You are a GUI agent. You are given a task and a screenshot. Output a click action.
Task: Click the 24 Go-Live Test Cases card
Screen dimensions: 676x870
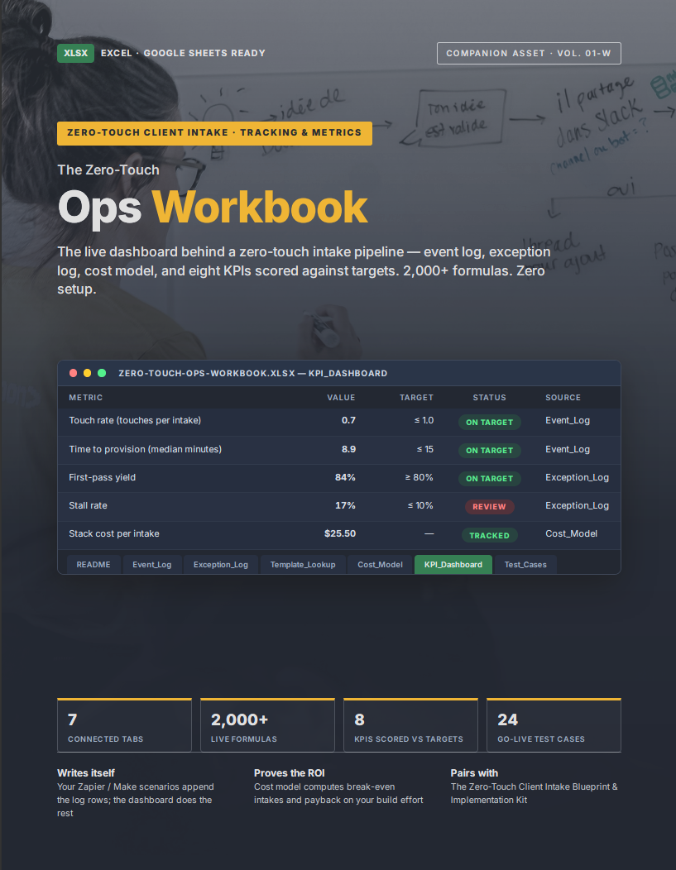point(554,725)
